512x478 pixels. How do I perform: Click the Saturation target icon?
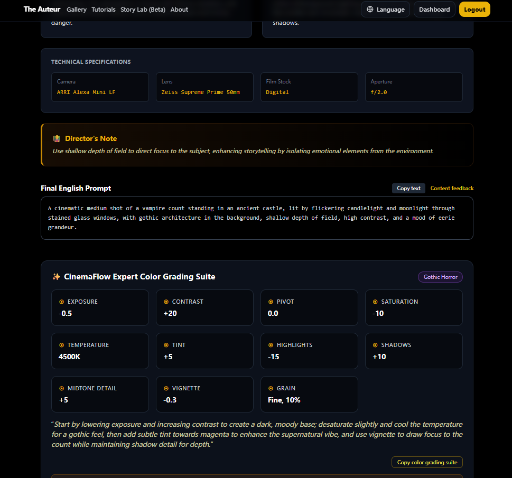click(375, 302)
